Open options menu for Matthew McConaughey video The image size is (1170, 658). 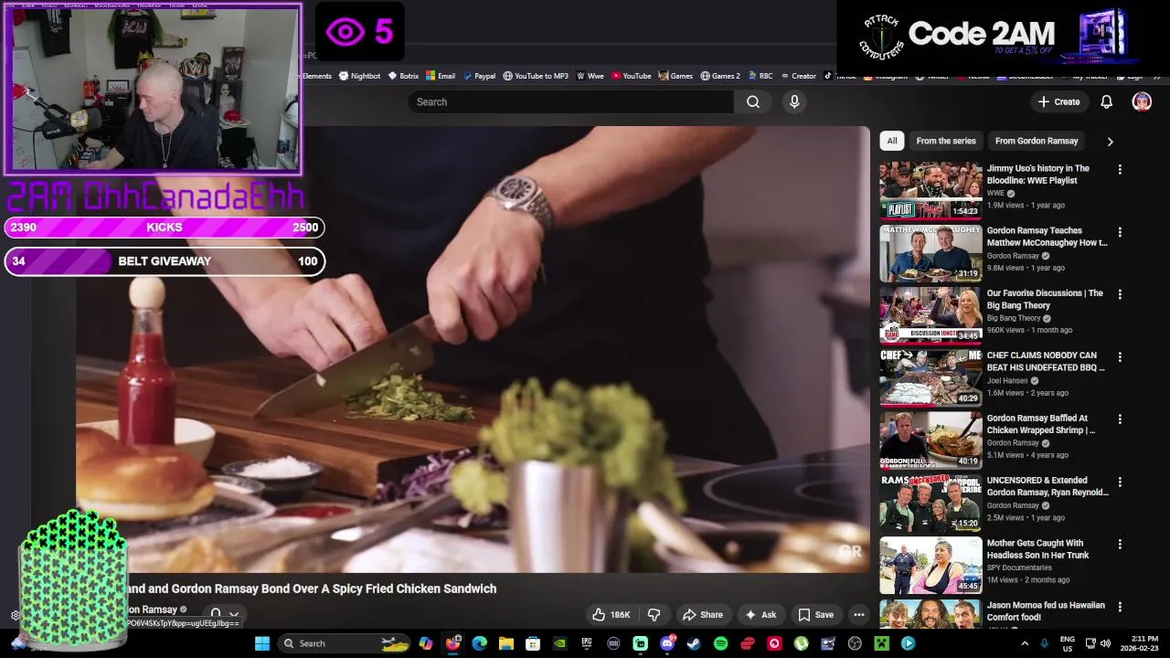pos(1120,232)
